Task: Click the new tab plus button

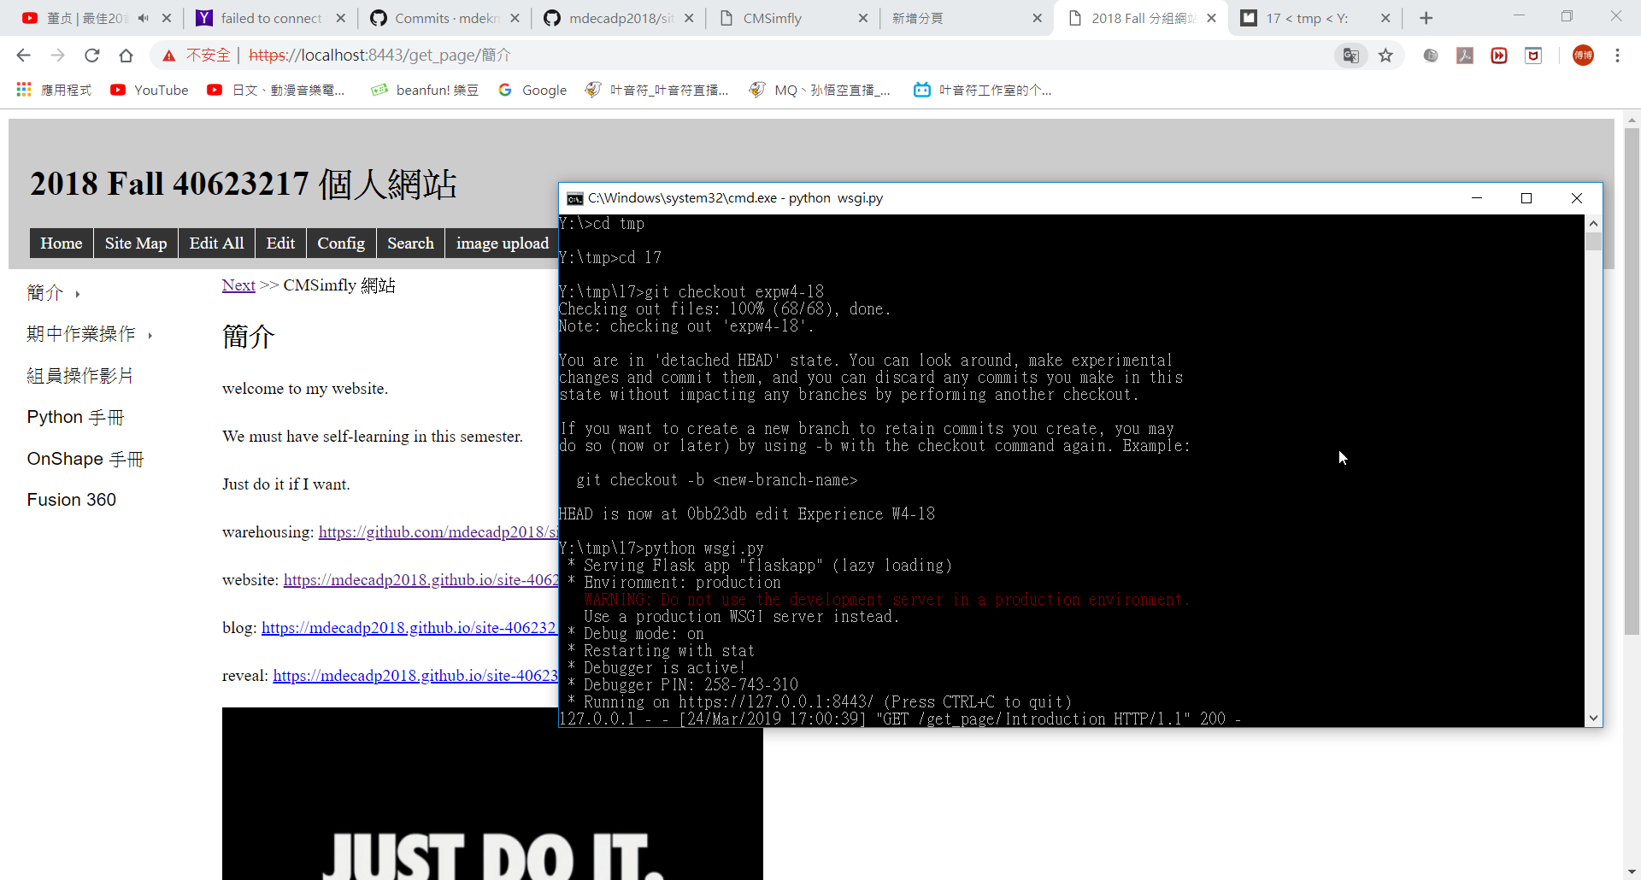Action: (1426, 18)
